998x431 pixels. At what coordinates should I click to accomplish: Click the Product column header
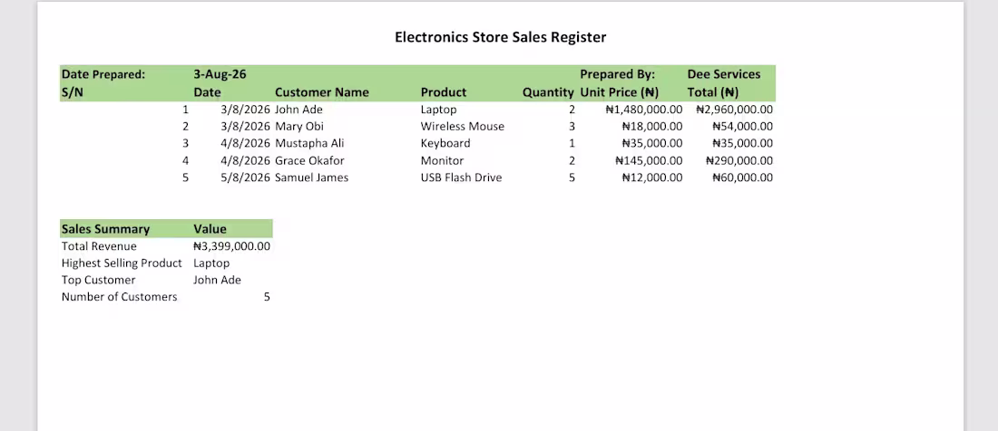coord(444,92)
